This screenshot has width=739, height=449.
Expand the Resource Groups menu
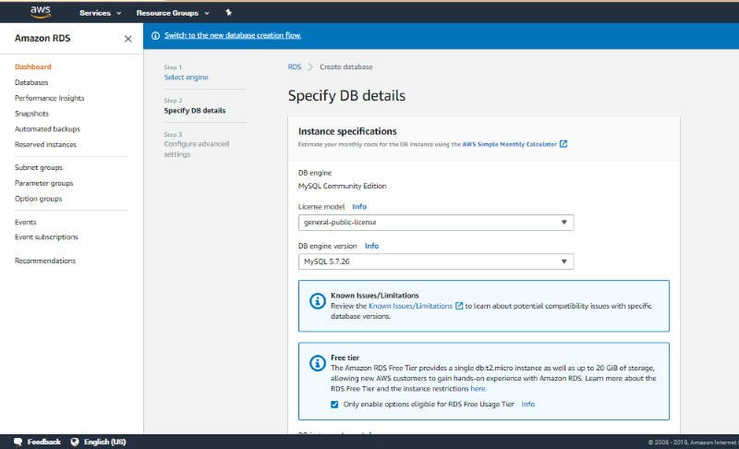173,13
